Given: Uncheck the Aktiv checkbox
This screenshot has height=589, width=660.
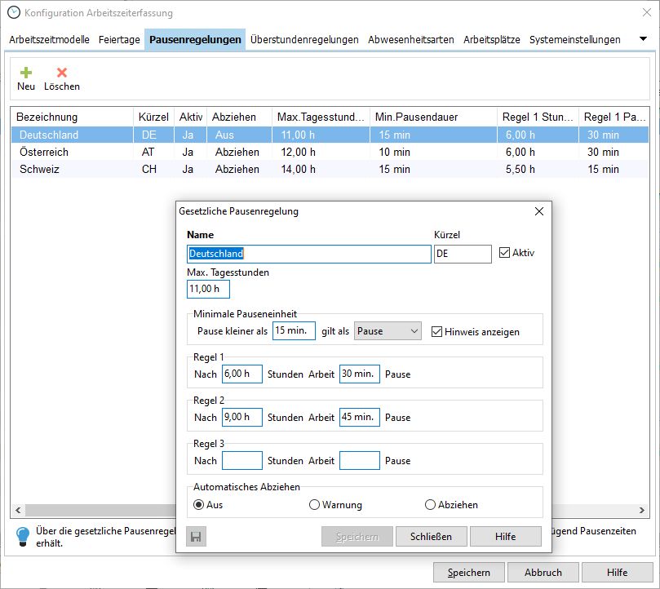Looking at the screenshot, I should pyautogui.click(x=504, y=253).
